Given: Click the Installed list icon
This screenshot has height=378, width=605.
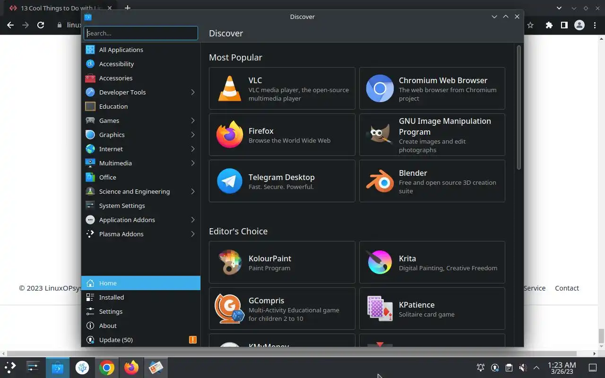Looking at the screenshot, I should [90, 297].
